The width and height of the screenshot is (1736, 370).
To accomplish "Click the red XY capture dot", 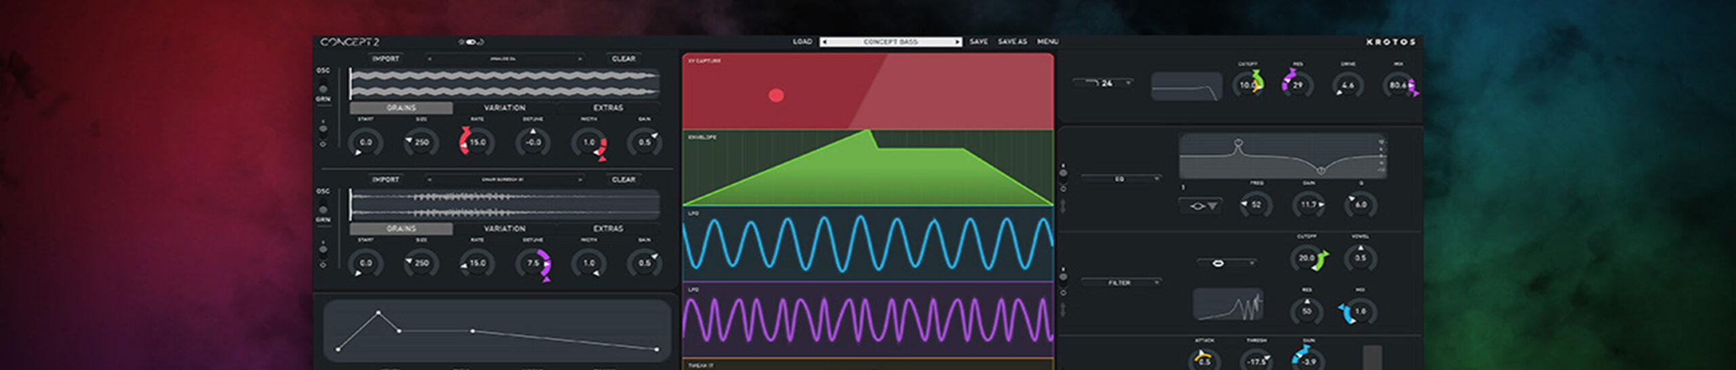I will pyautogui.click(x=776, y=96).
